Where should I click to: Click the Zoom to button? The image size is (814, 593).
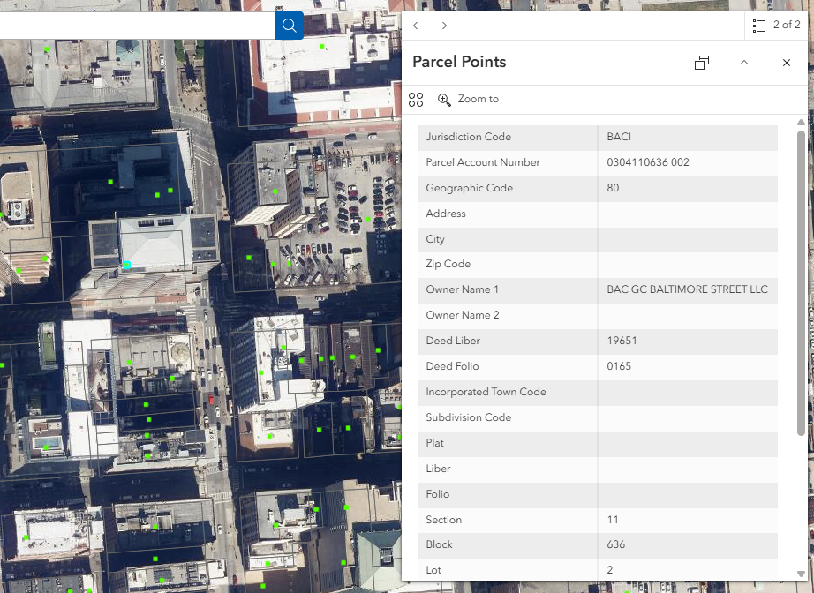(469, 100)
